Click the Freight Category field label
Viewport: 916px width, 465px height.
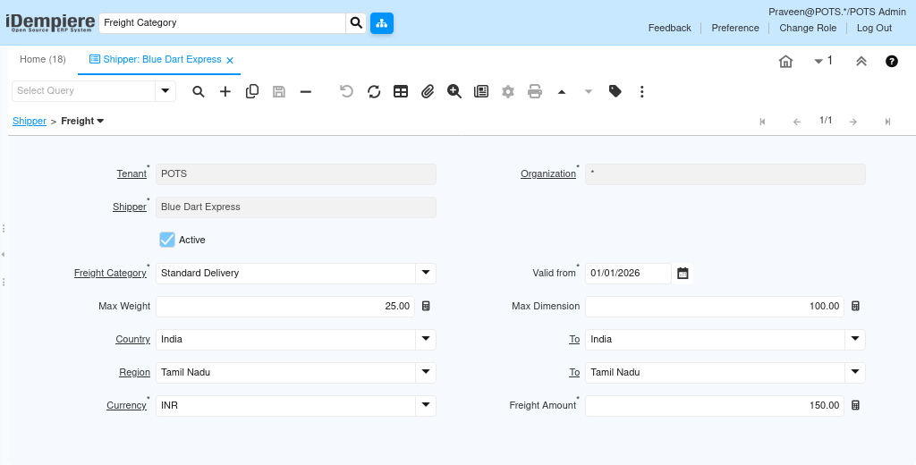[110, 273]
